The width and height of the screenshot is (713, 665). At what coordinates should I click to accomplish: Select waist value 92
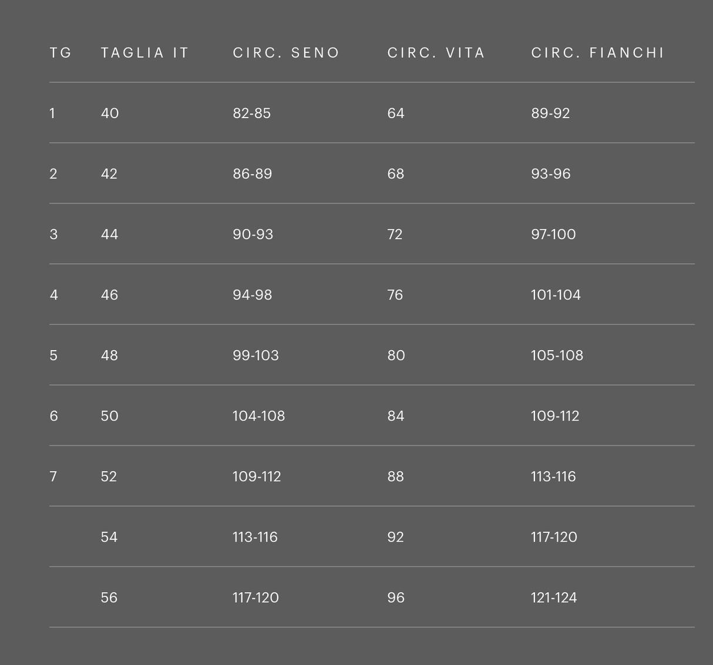tap(396, 537)
